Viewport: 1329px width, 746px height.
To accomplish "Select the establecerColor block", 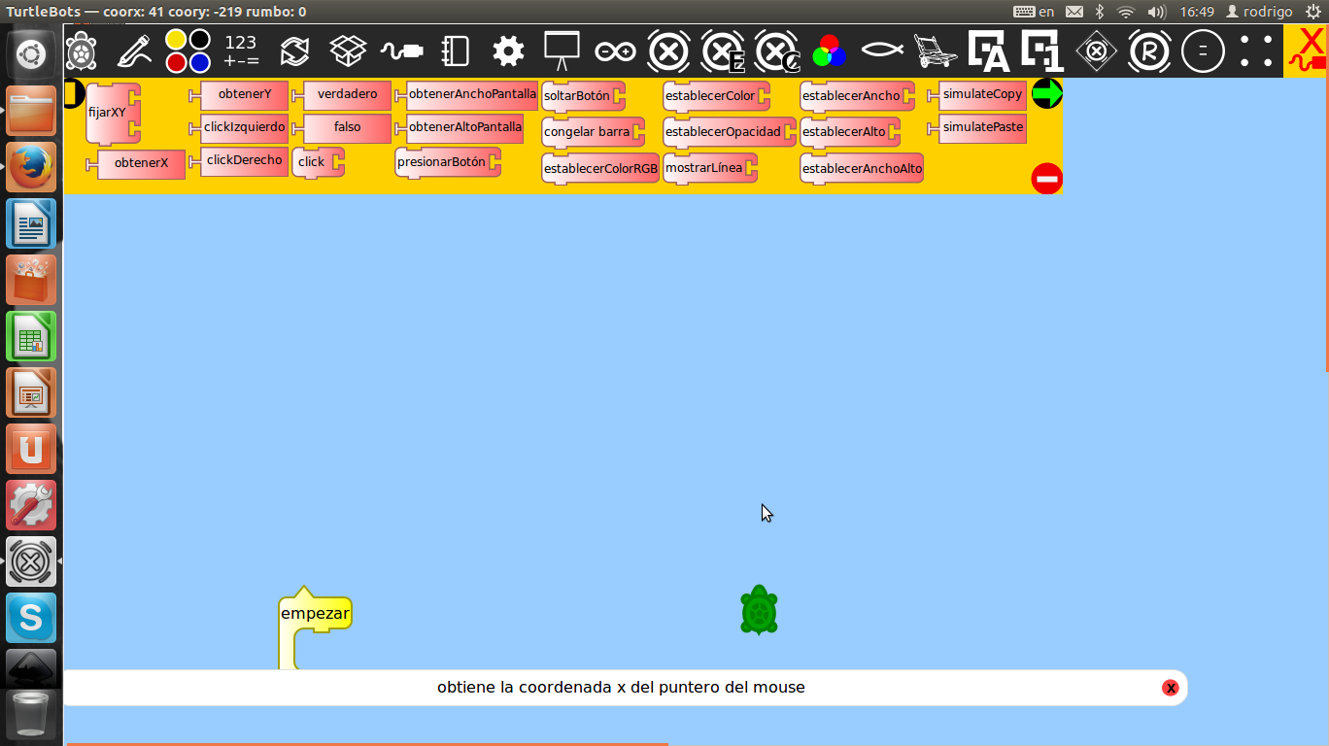I will 716,96.
